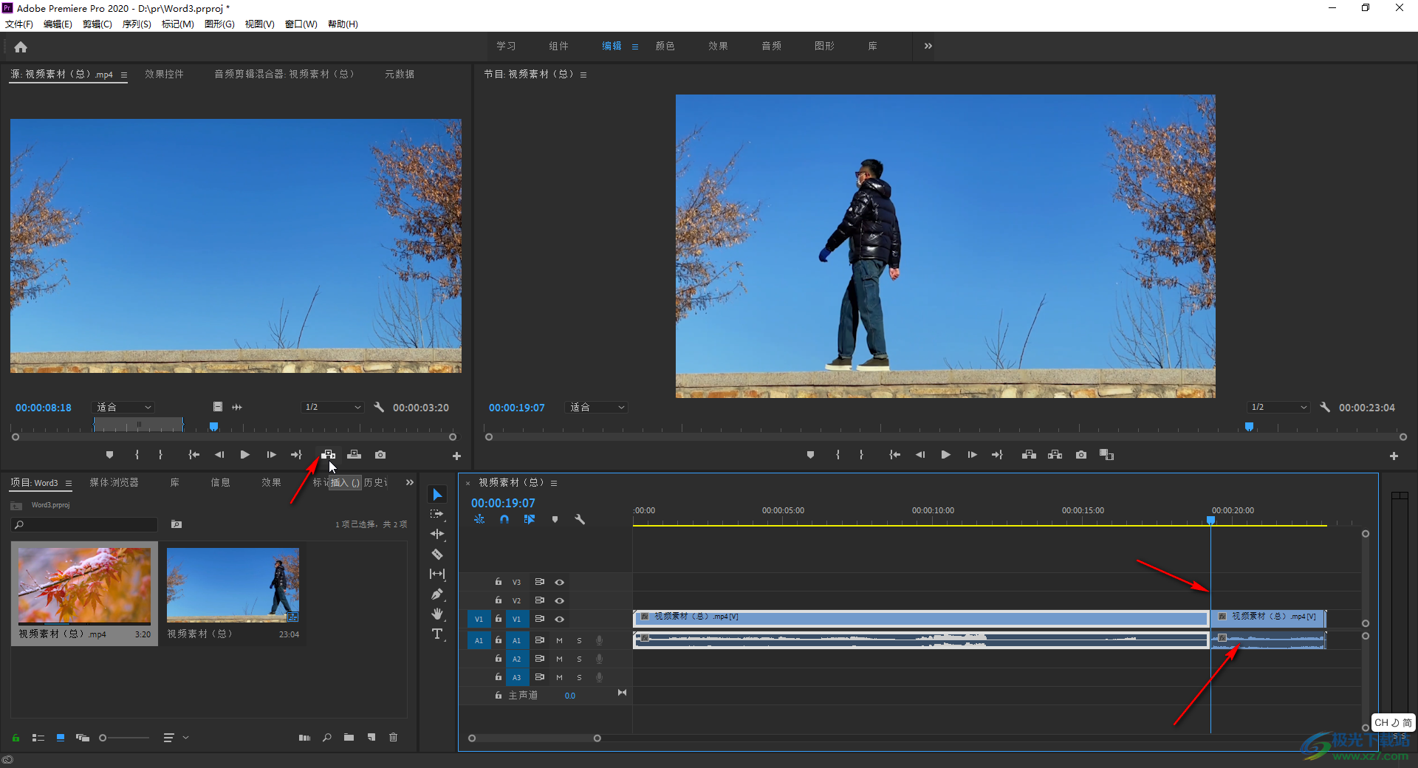Select the Type text tool
Viewport: 1418px width, 768px height.
point(437,634)
